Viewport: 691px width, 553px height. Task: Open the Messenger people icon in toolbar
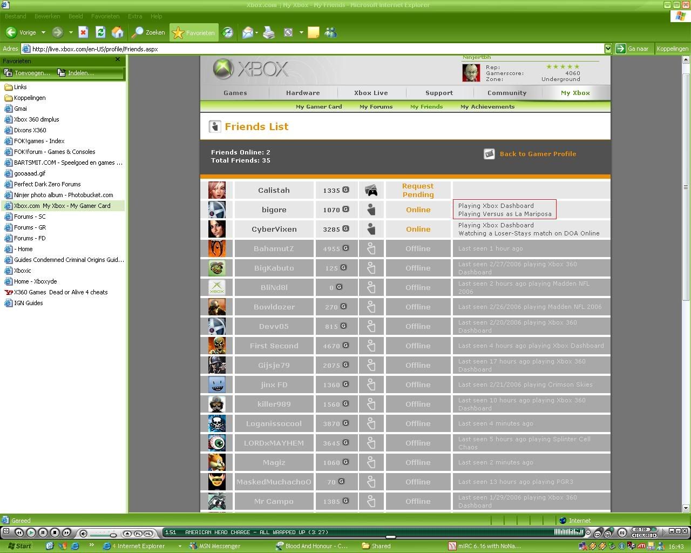(331, 32)
